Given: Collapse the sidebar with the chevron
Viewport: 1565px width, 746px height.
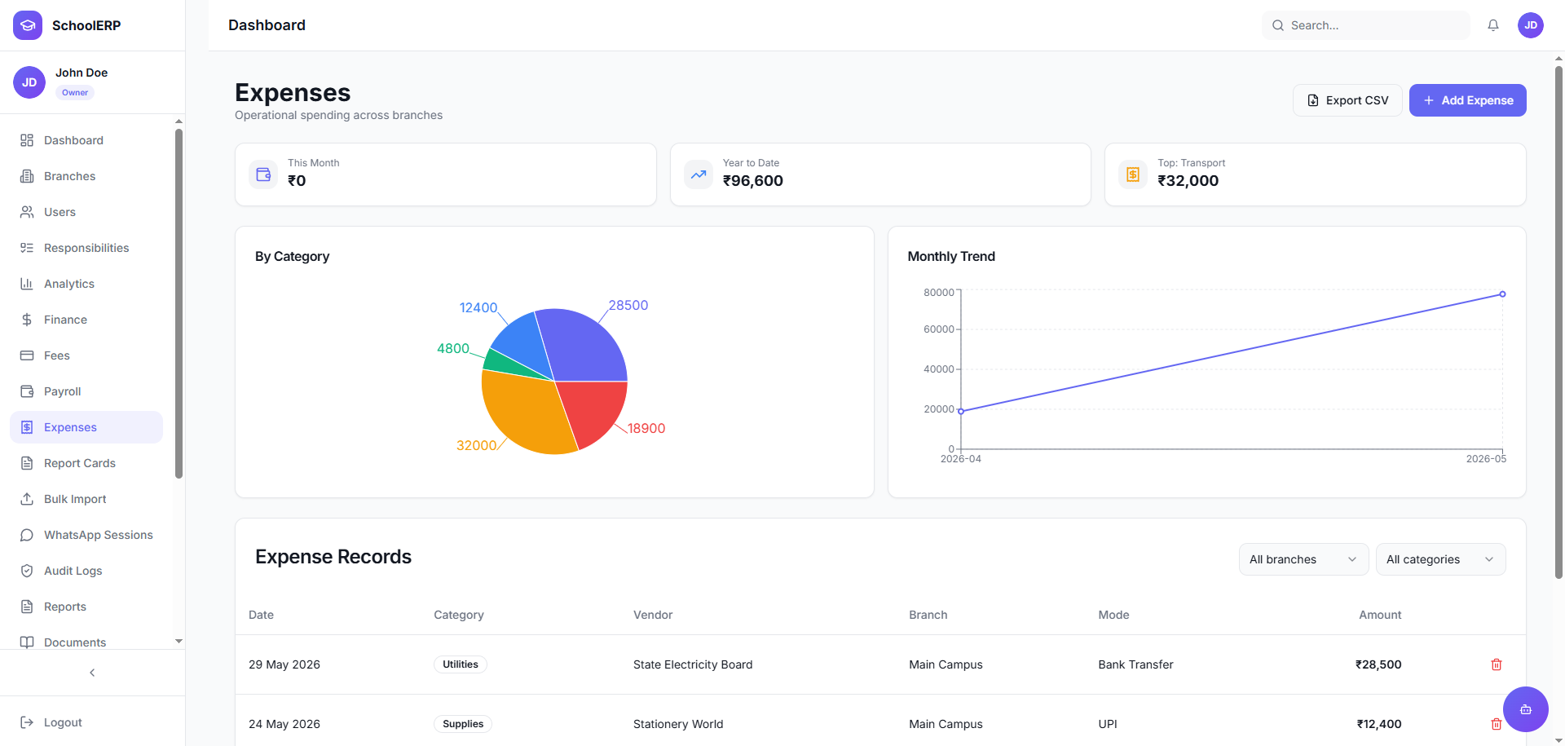Looking at the screenshot, I should pyautogui.click(x=92, y=673).
